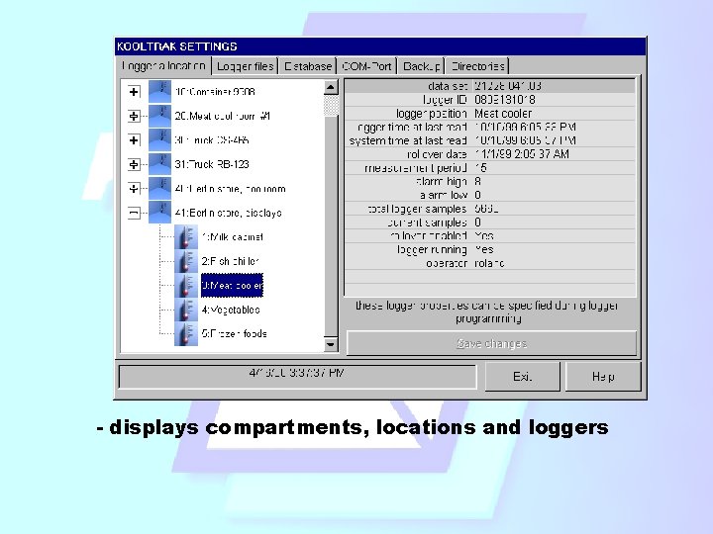Viewport: 713px width, 534px height.
Task: Click the current samples value 0
Action: pyautogui.click(x=477, y=222)
